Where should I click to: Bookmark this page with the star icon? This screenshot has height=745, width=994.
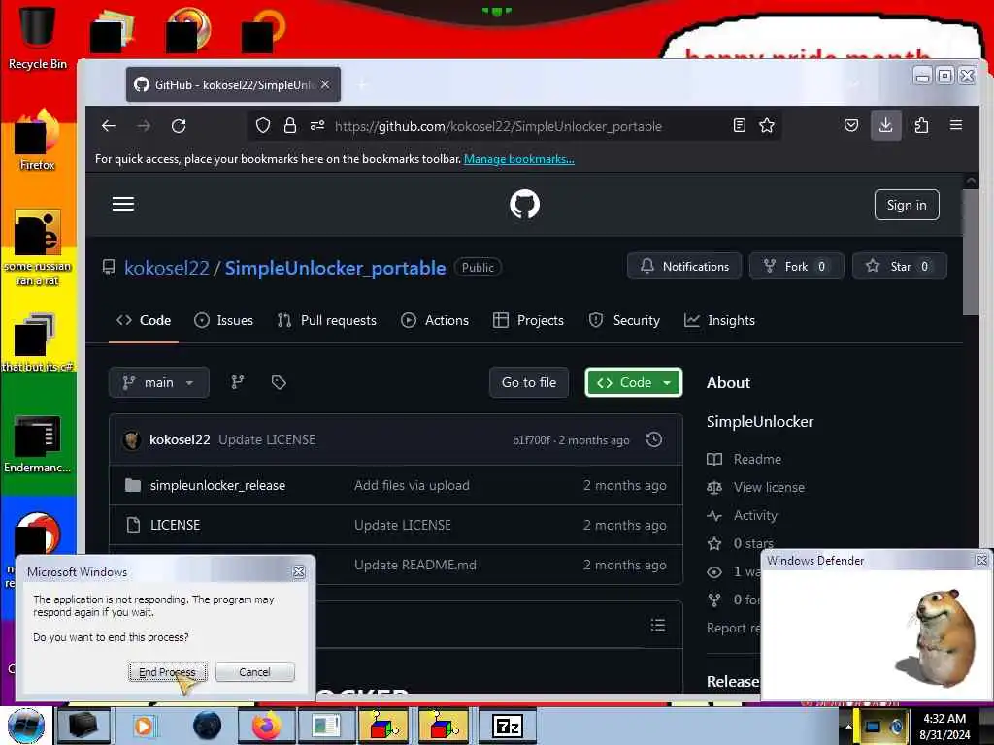(x=767, y=125)
